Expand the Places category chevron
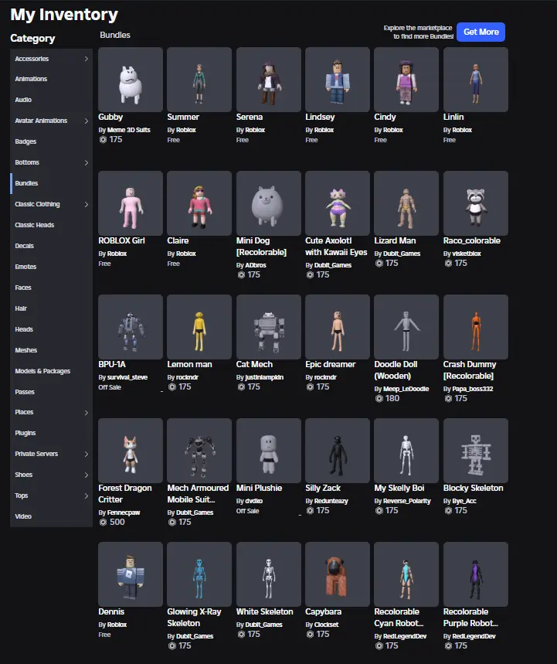Viewport: 557px width, 664px height. click(87, 413)
